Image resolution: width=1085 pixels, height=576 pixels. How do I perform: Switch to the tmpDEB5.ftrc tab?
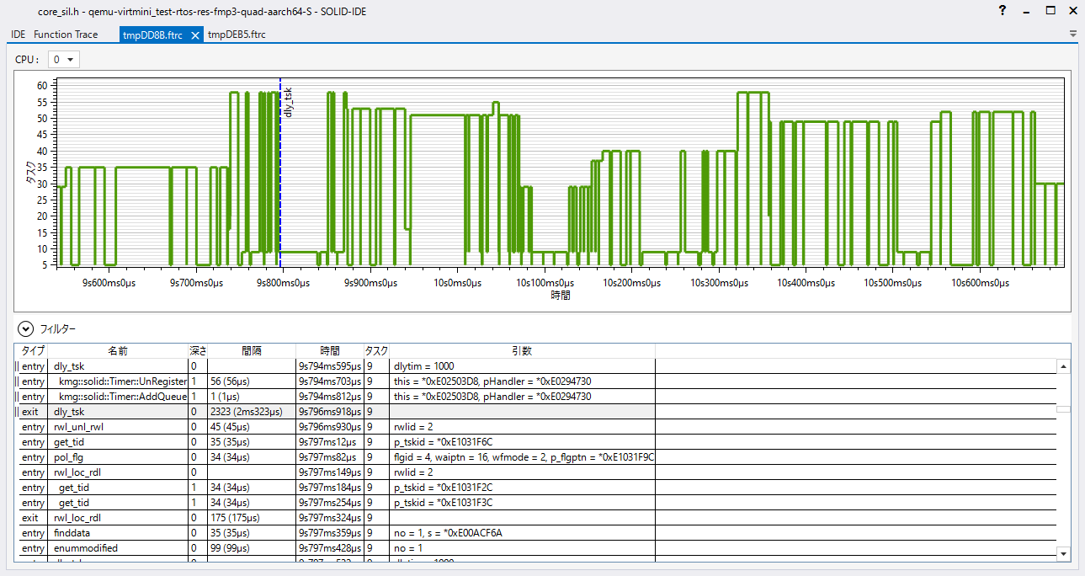(x=237, y=35)
